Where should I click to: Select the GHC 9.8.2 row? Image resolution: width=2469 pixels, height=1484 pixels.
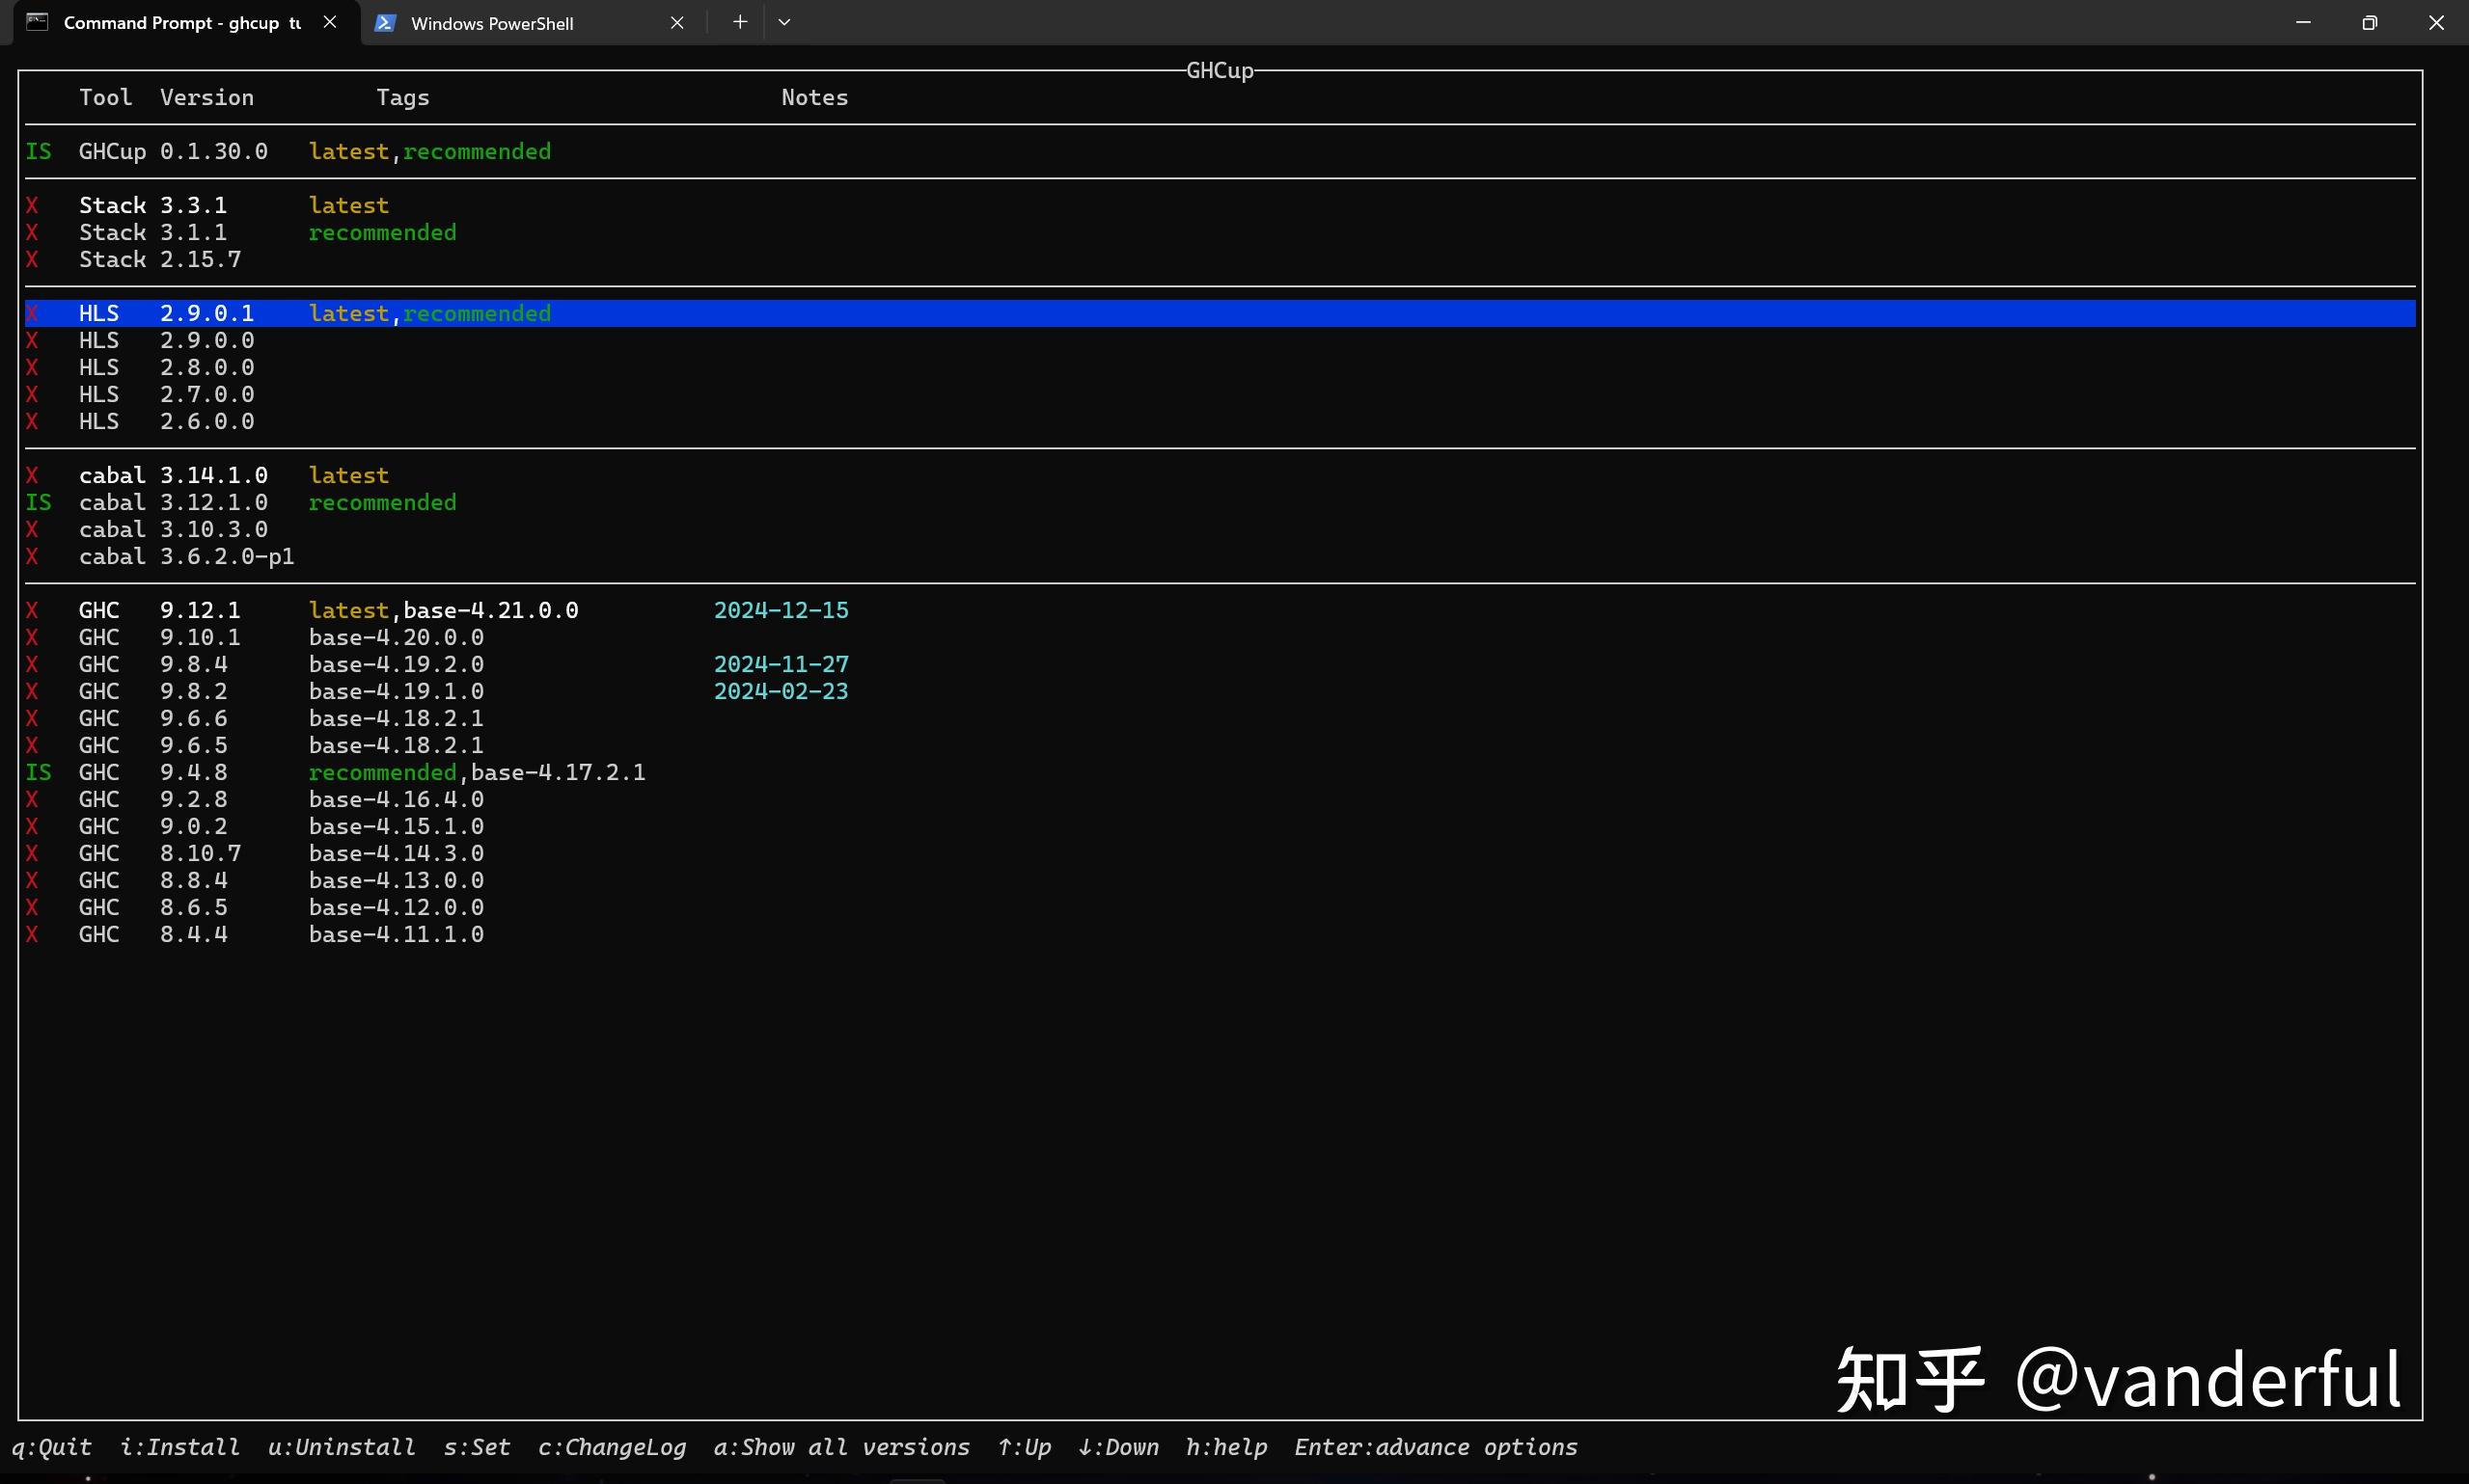click(x=1221, y=691)
